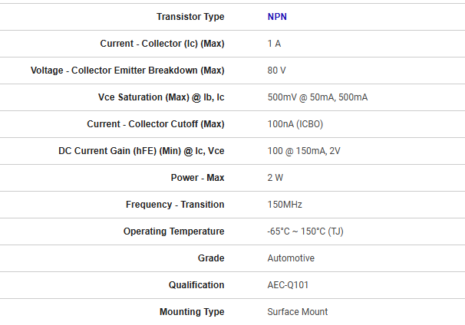465x325 pixels.
Task: Click the Vce Saturation (Max) label
Action: tap(161, 97)
